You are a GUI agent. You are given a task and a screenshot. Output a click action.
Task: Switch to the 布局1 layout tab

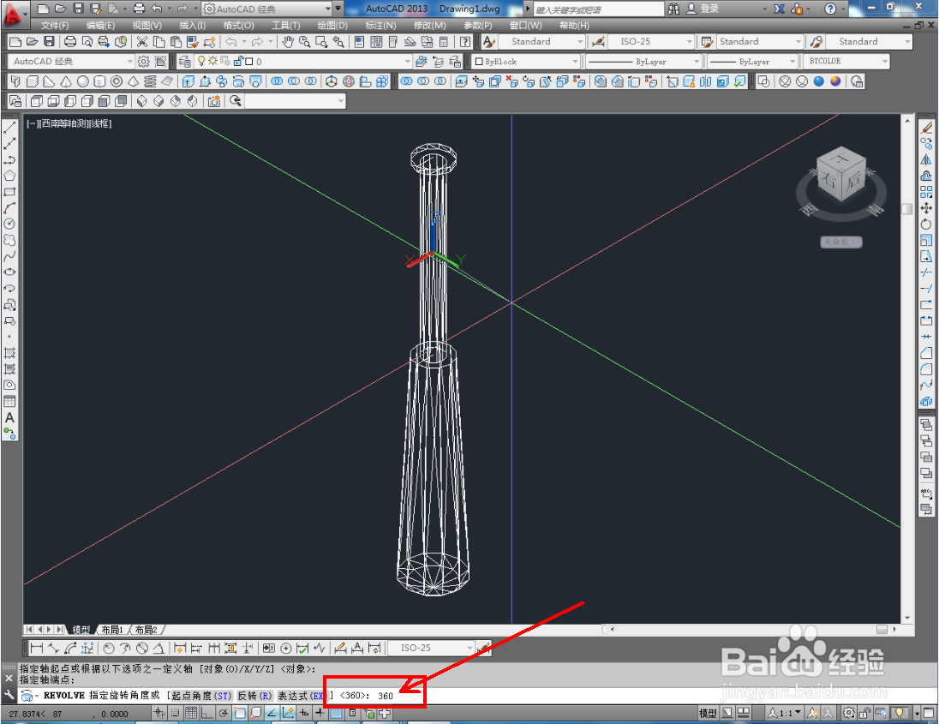pos(112,630)
